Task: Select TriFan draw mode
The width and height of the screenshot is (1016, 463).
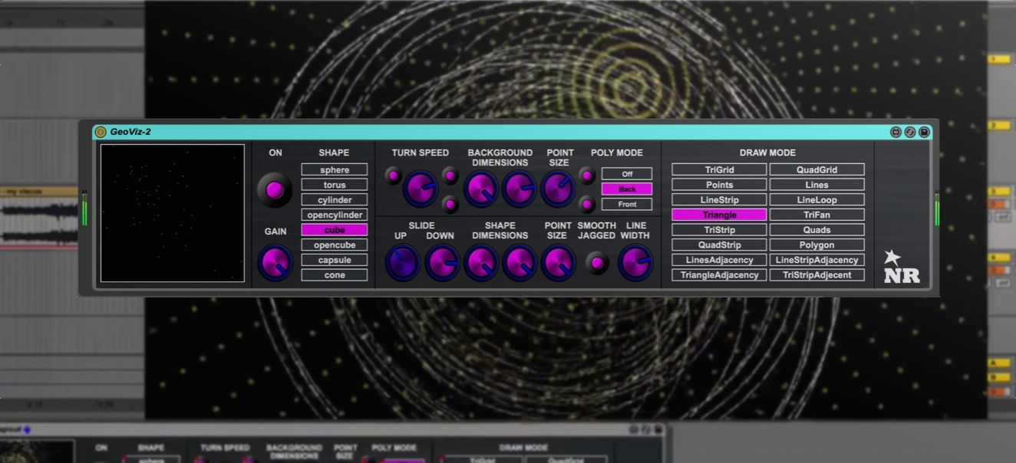Action: click(817, 215)
